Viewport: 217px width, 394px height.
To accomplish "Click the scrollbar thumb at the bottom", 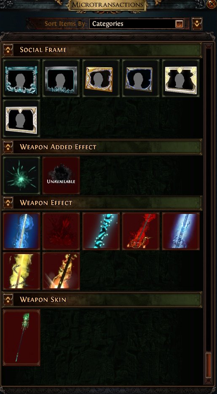I will coord(208,366).
